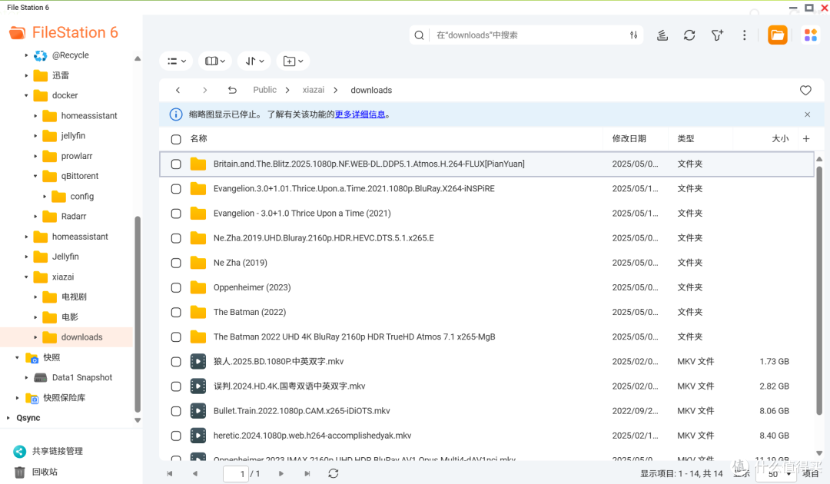Open smart file filter funnel
The image size is (830, 484).
(717, 35)
